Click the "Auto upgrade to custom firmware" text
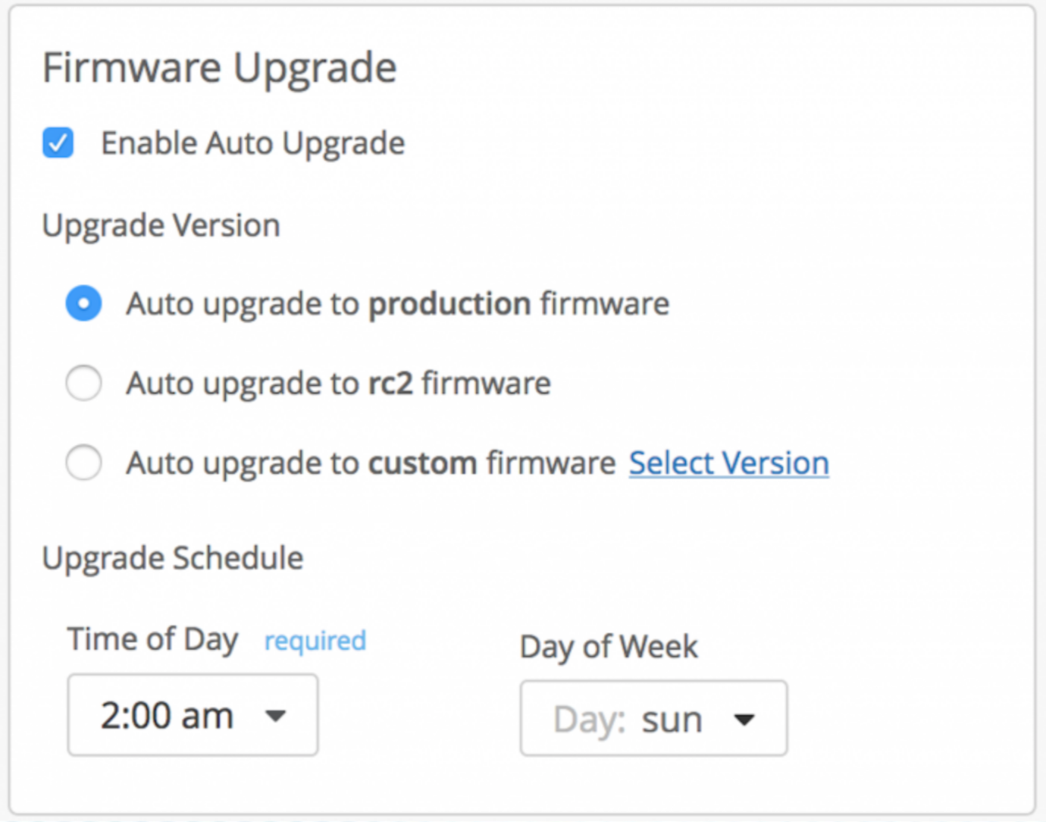Viewport: 1046px width, 822px height. click(x=371, y=463)
